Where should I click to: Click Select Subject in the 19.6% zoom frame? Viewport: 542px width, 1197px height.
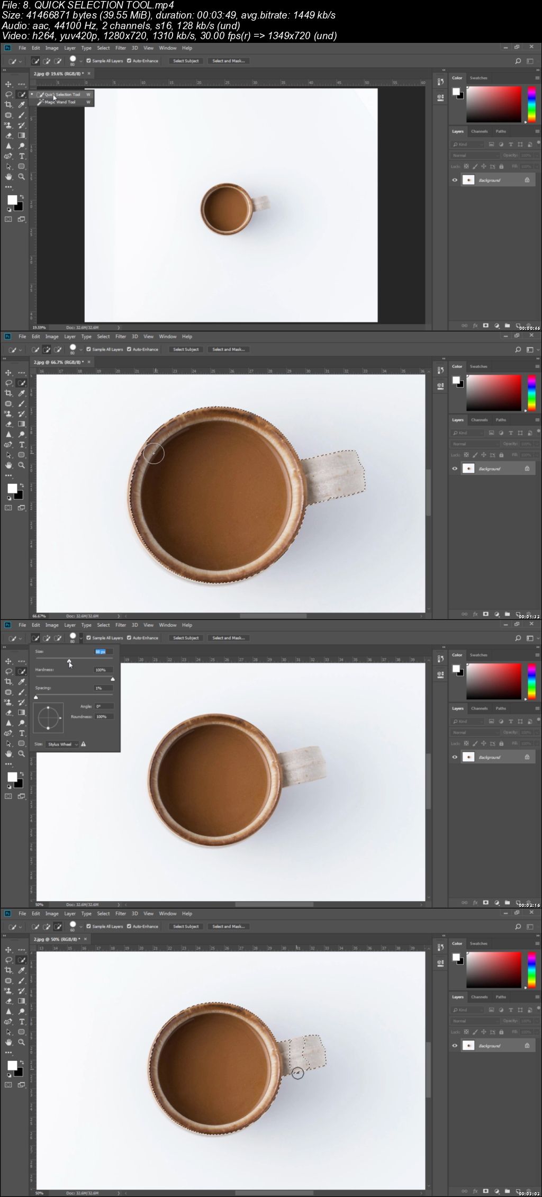(186, 61)
